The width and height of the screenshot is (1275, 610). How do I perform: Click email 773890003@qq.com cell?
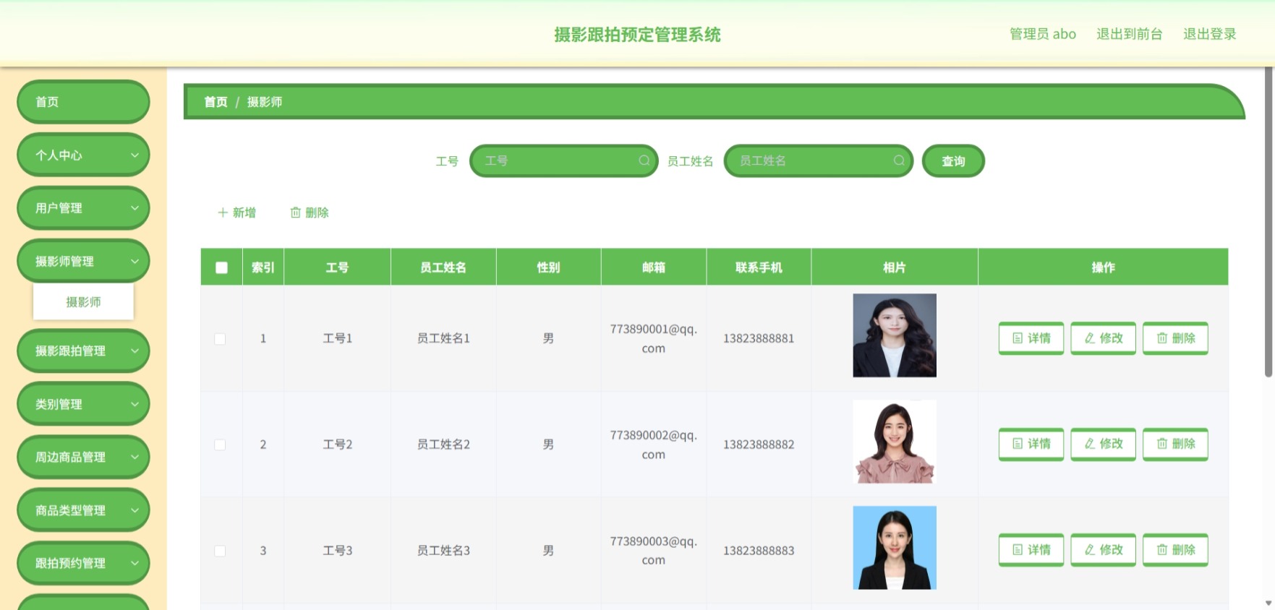click(x=653, y=551)
